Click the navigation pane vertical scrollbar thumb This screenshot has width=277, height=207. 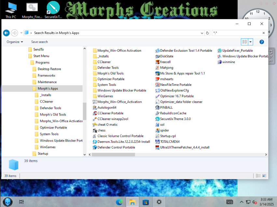[x=84, y=111]
